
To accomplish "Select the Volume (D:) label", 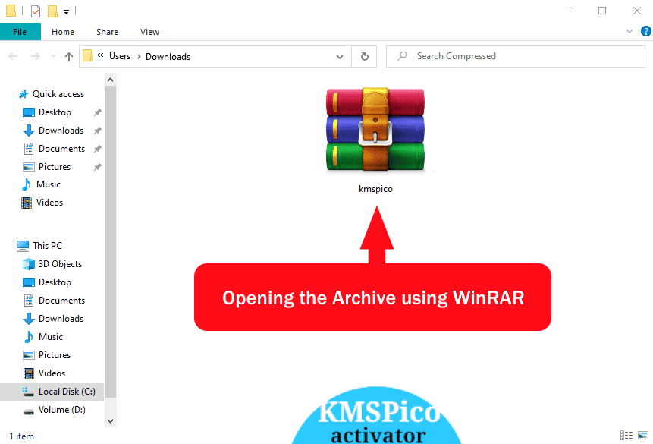I will [x=62, y=410].
